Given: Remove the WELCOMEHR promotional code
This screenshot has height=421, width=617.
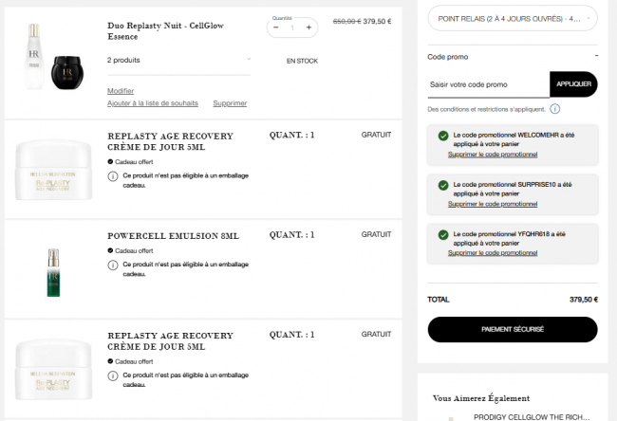Looking at the screenshot, I should (493, 155).
